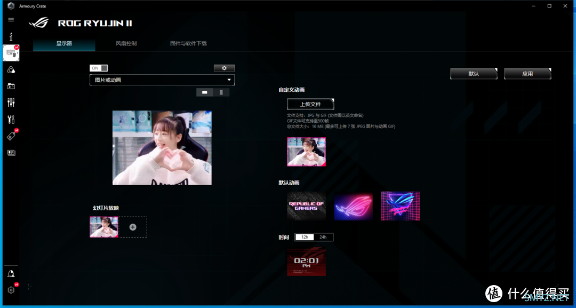Select the first slideshow thumbnail
This screenshot has height=308, width=576.
(x=104, y=227)
